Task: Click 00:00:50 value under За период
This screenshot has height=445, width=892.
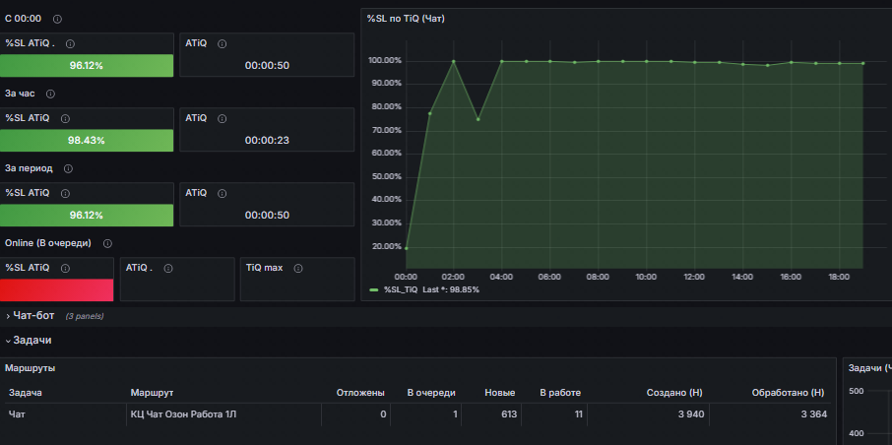Action: pyautogui.click(x=267, y=215)
